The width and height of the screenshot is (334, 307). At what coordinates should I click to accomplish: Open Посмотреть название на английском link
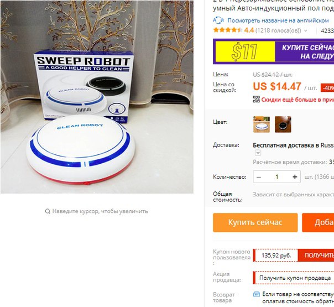278,20
